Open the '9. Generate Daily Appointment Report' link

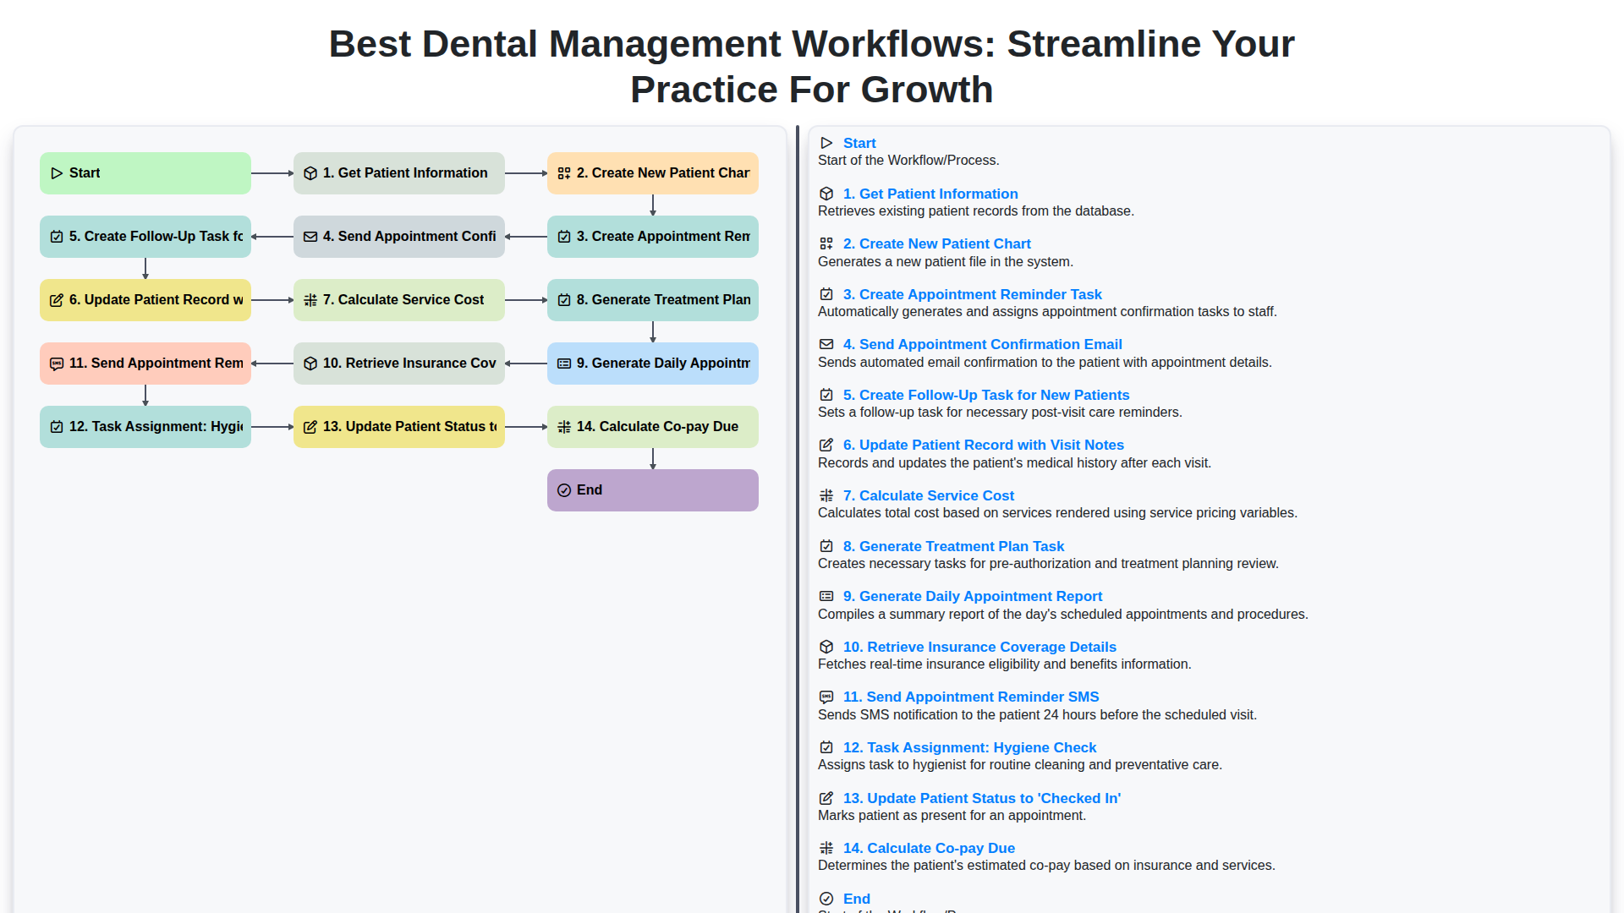coord(973,596)
